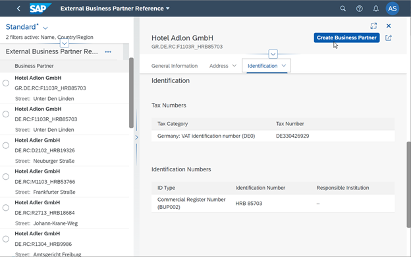The height and width of the screenshot is (257, 411).
Task: Click ID Type column header
Action: click(x=166, y=188)
